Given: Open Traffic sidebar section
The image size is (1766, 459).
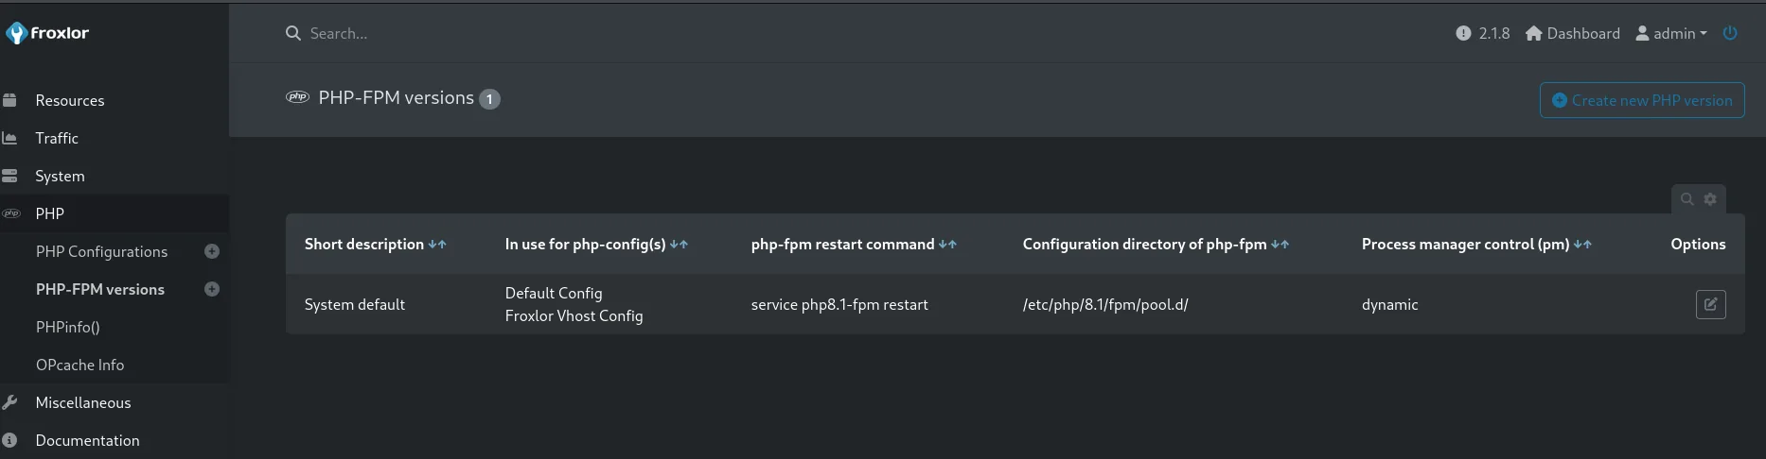Looking at the screenshot, I should 57,138.
